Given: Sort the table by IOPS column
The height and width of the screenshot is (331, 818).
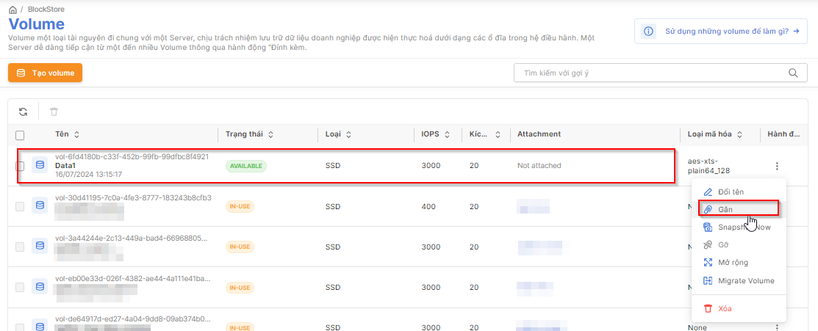Looking at the screenshot, I should tap(447, 134).
